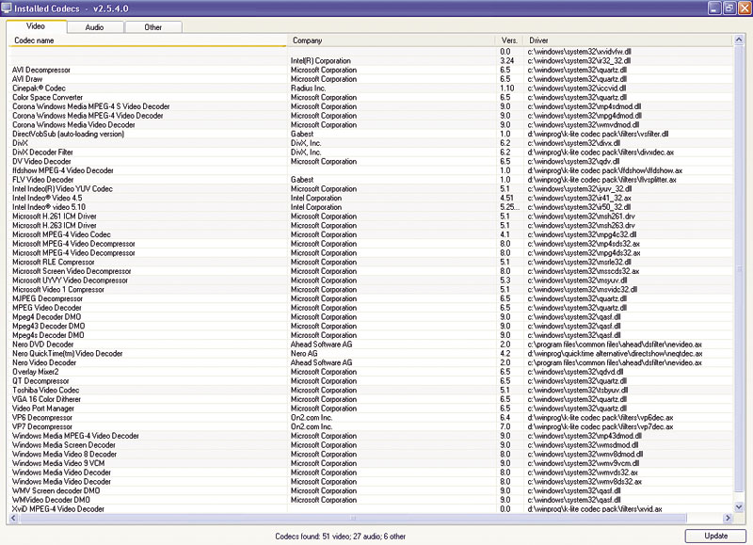Select the Corona Windows Media Video Decoder row
The image size is (753, 545).
point(371,124)
